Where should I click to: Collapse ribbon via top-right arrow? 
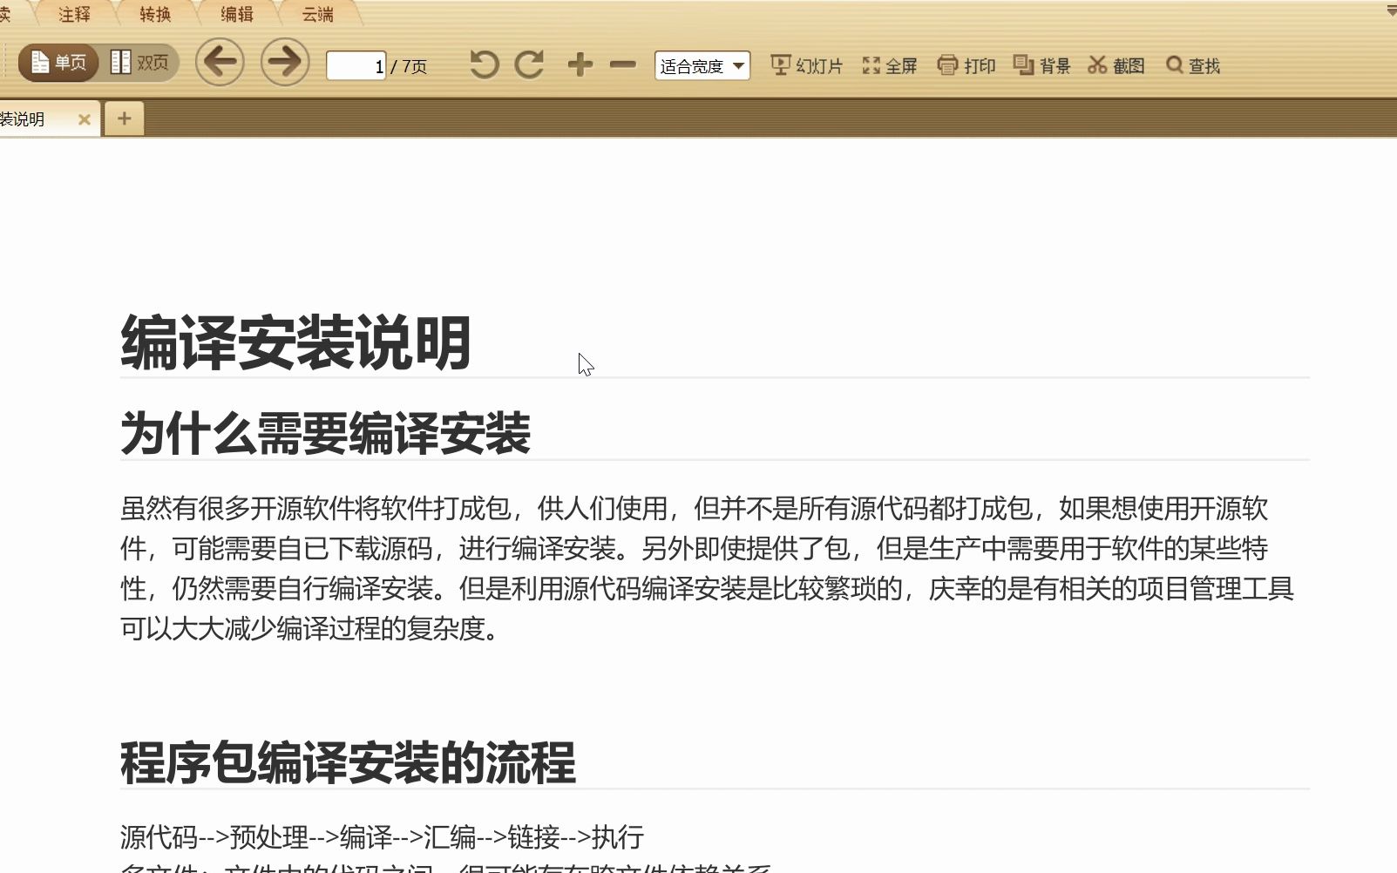[1391, 10]
